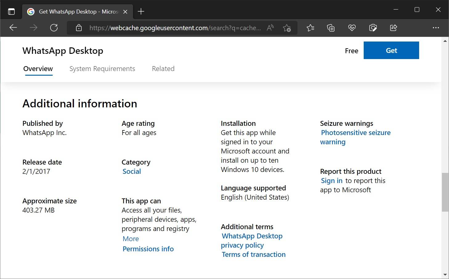The image size is (449, 279).
Task: Sign in to report this app
Action: tap(331, 181)
